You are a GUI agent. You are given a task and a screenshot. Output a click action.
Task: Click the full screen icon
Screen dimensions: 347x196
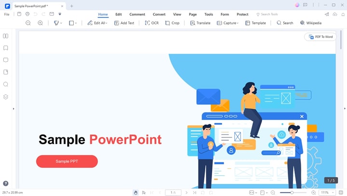(341, 193)
